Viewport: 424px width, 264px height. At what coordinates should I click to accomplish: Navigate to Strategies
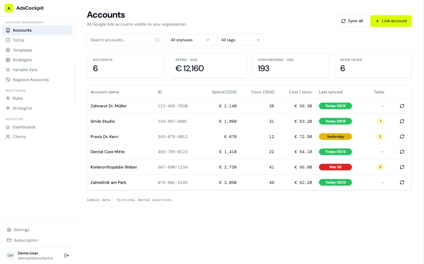(x=37, y=60)
